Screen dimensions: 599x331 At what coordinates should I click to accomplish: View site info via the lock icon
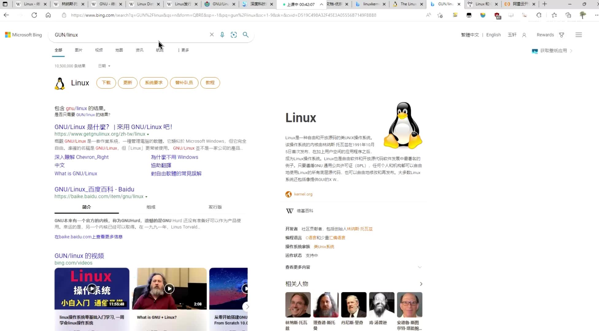pyautogui.click(x=64, y=15)
